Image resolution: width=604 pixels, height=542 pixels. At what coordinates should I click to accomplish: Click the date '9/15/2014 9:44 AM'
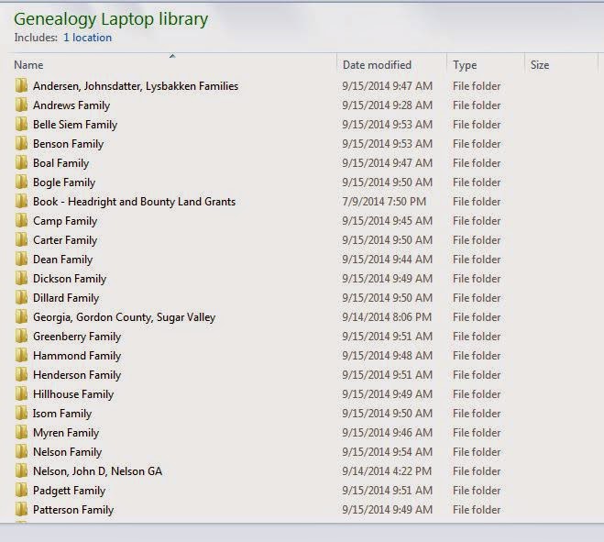(387, 259)
